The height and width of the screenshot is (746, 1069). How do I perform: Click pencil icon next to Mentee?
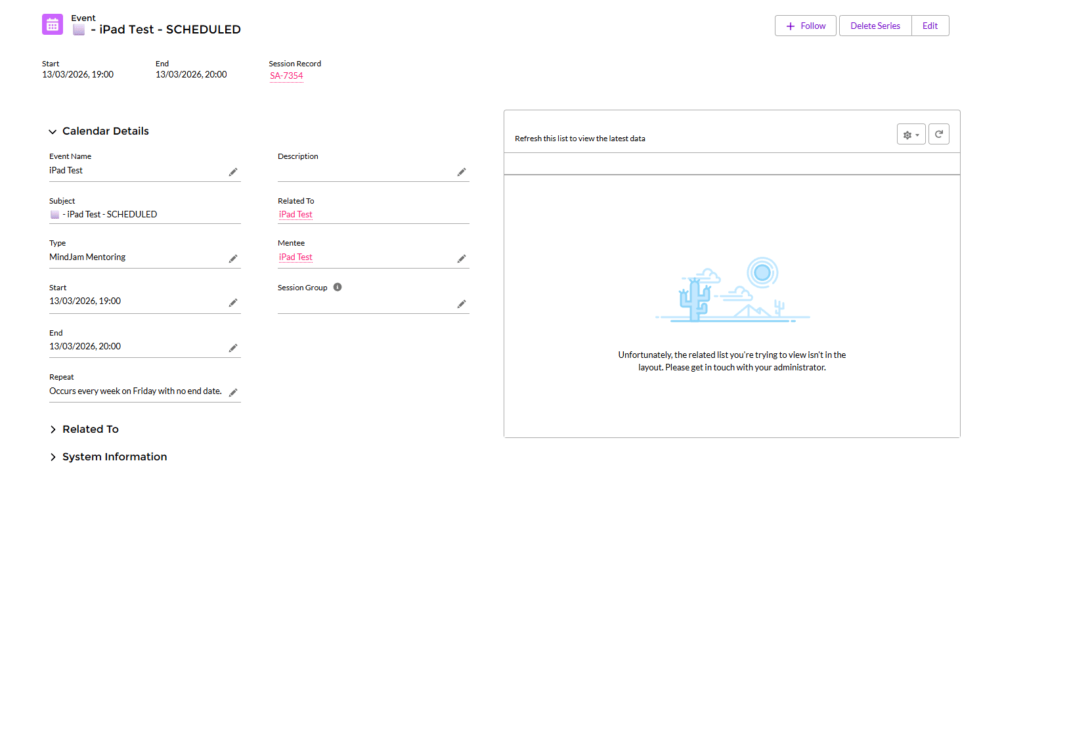(461, 259)
